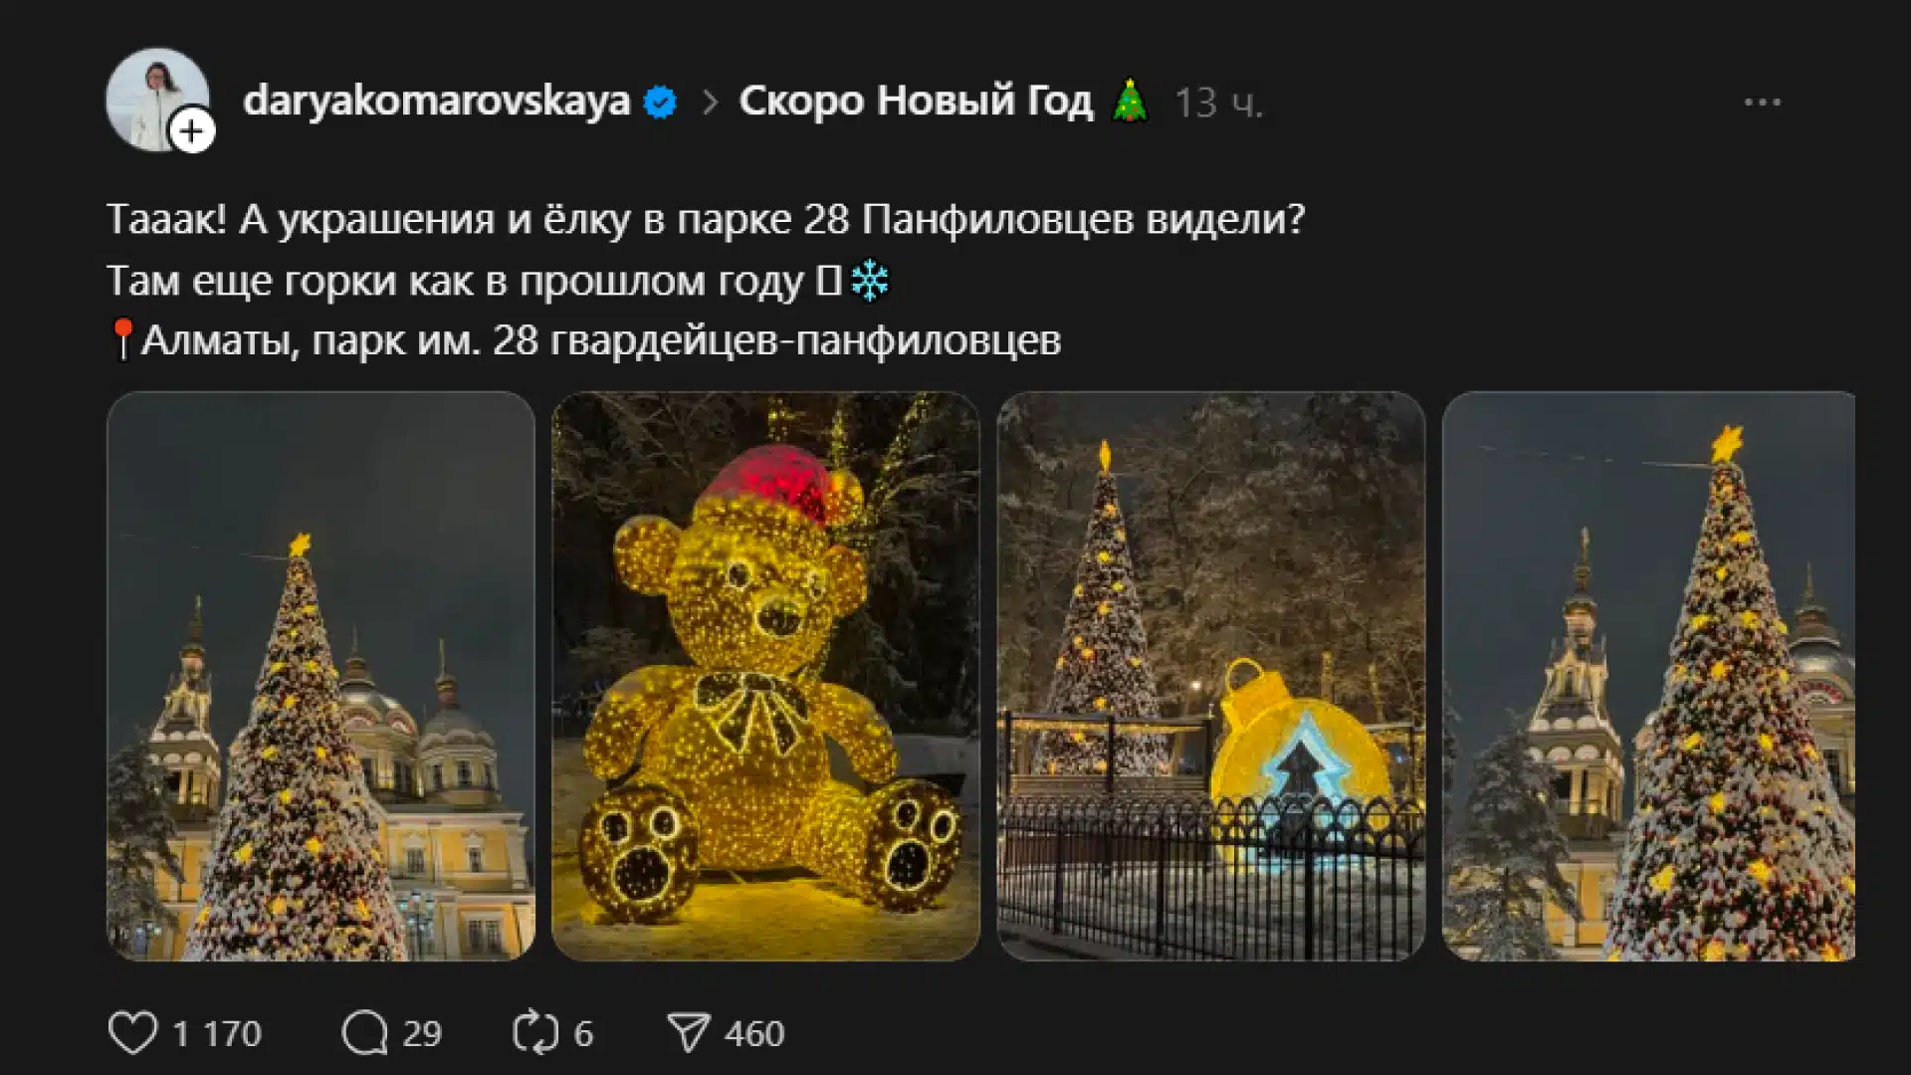Click the chevron before Скоро Новый Год
The width and height of the screenshot is (1911, 1075).
710,102
